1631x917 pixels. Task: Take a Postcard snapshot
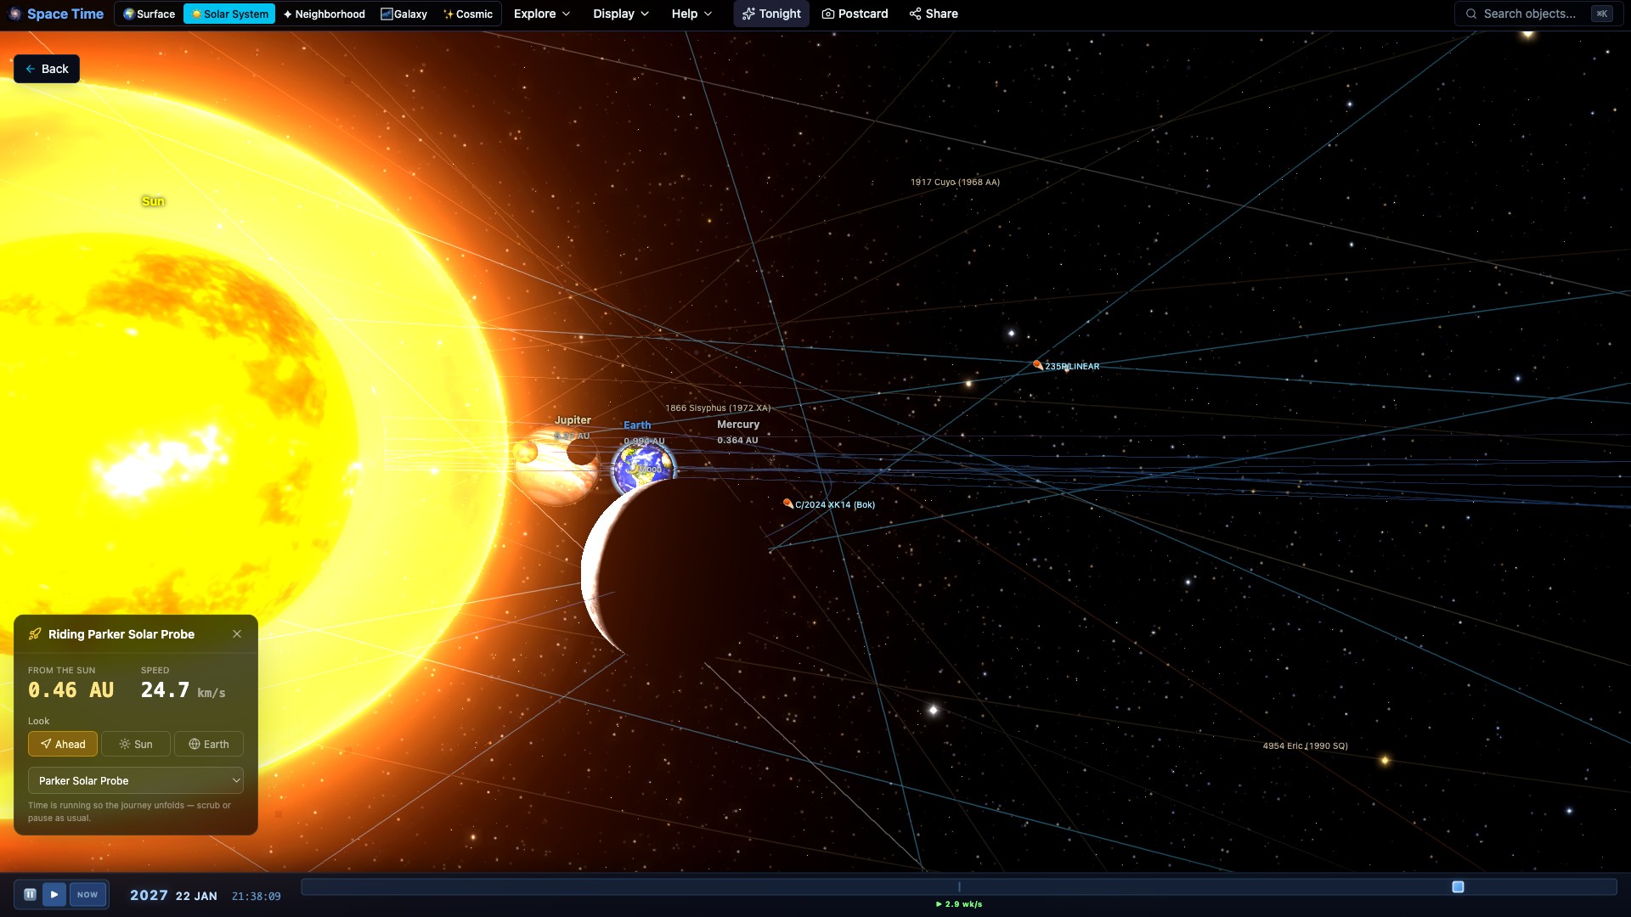pyautogui.click(x=855, y=14)
